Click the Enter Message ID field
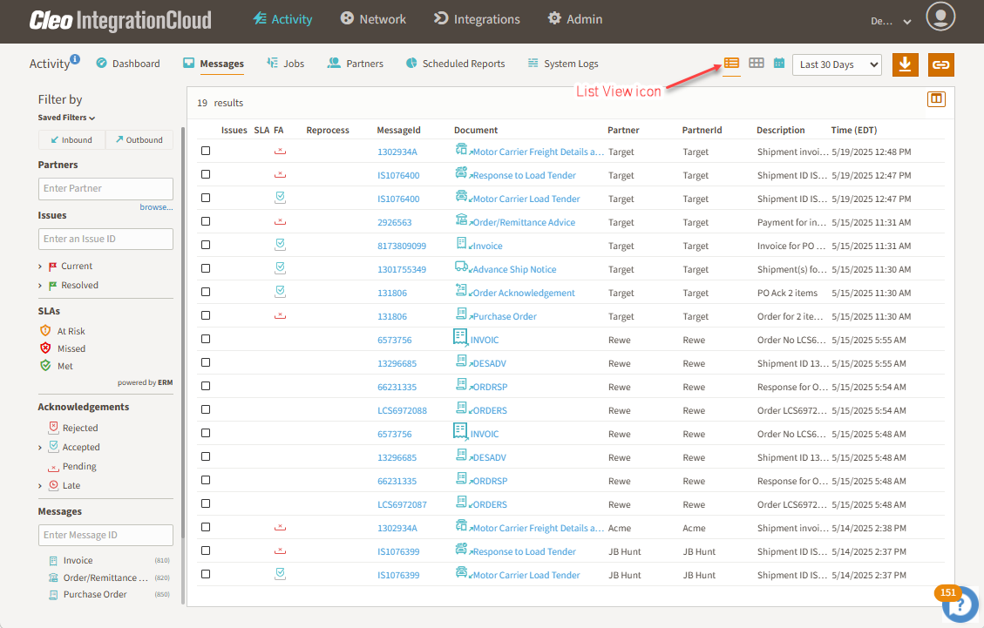 pos(105,535)
